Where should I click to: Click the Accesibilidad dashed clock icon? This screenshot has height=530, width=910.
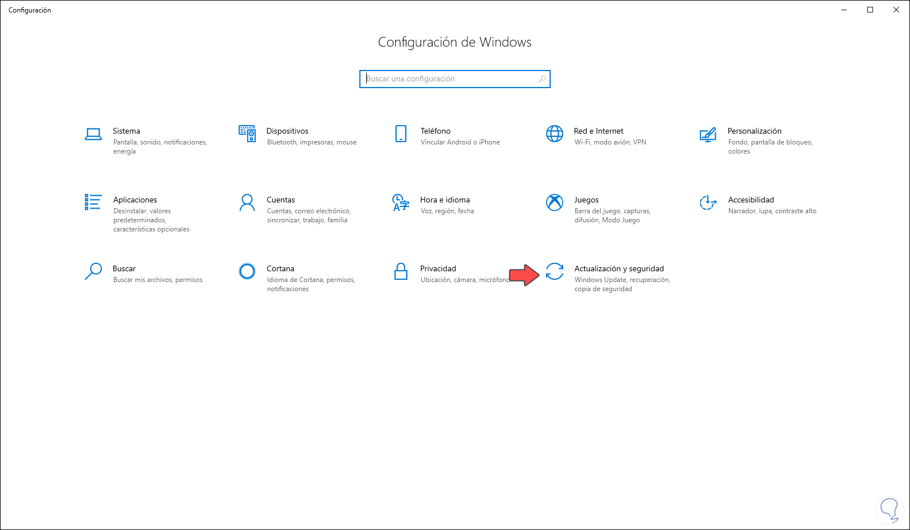point(708,202)
